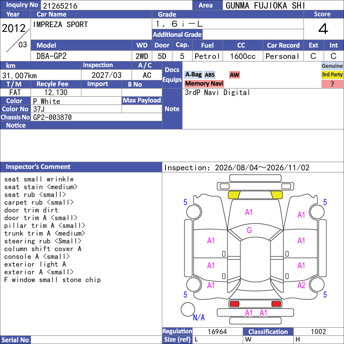Screen dimensions: 344x344
Task: Click comment trunk trim A medium
Action: click(x=45, y=233)
